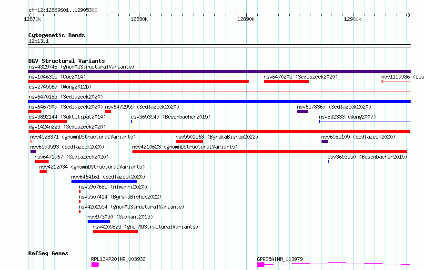Open nsv1046355 (Coe2014) variant label

57,77
